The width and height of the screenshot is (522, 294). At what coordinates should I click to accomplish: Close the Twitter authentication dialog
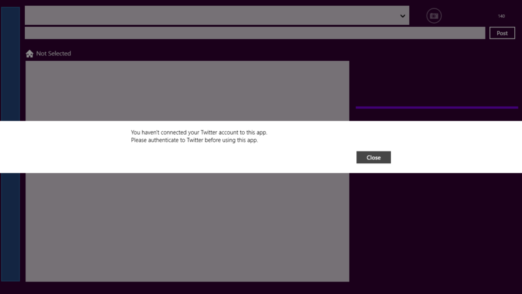pyautogui.click(x=373, y=157)
